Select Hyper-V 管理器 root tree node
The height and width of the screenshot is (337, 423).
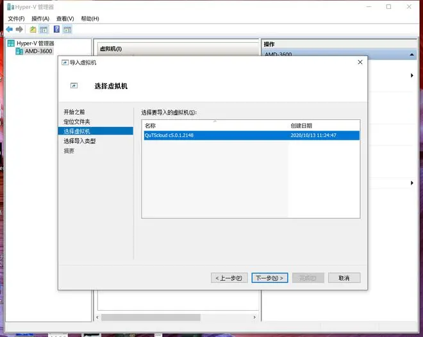tap(35, 43)
